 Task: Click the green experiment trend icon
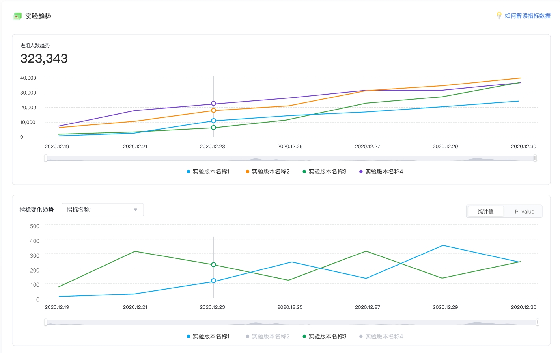pos(17,16)
